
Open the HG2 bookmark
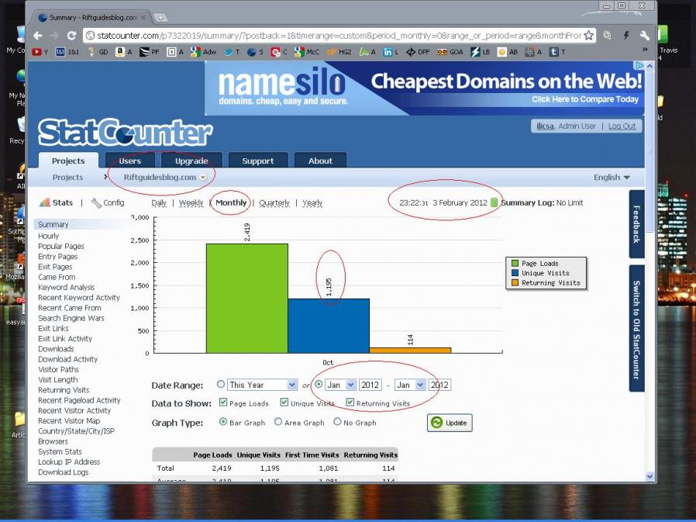pyautogui.click(x=339, y=52)
